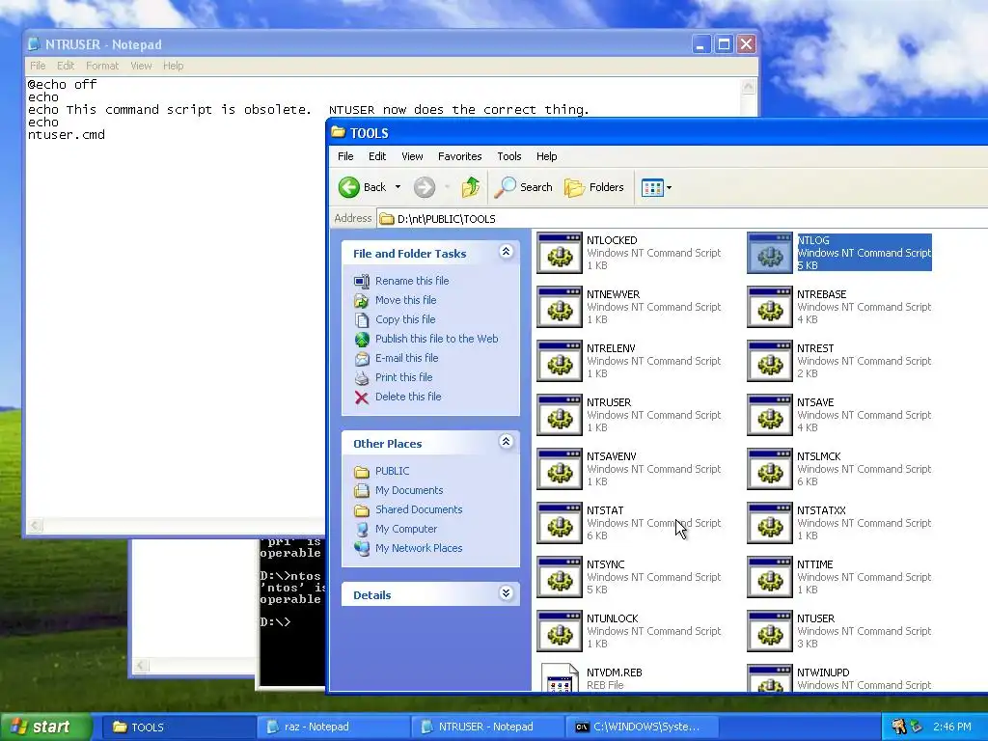Select the NTSLMCK script icon
The width and height of the screenshot is (988, 741).
pos(769,469)
